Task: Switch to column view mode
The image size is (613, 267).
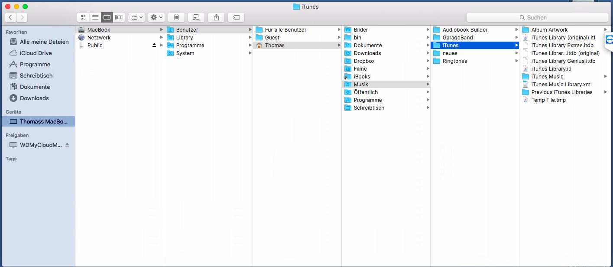Action: point(107,17)
